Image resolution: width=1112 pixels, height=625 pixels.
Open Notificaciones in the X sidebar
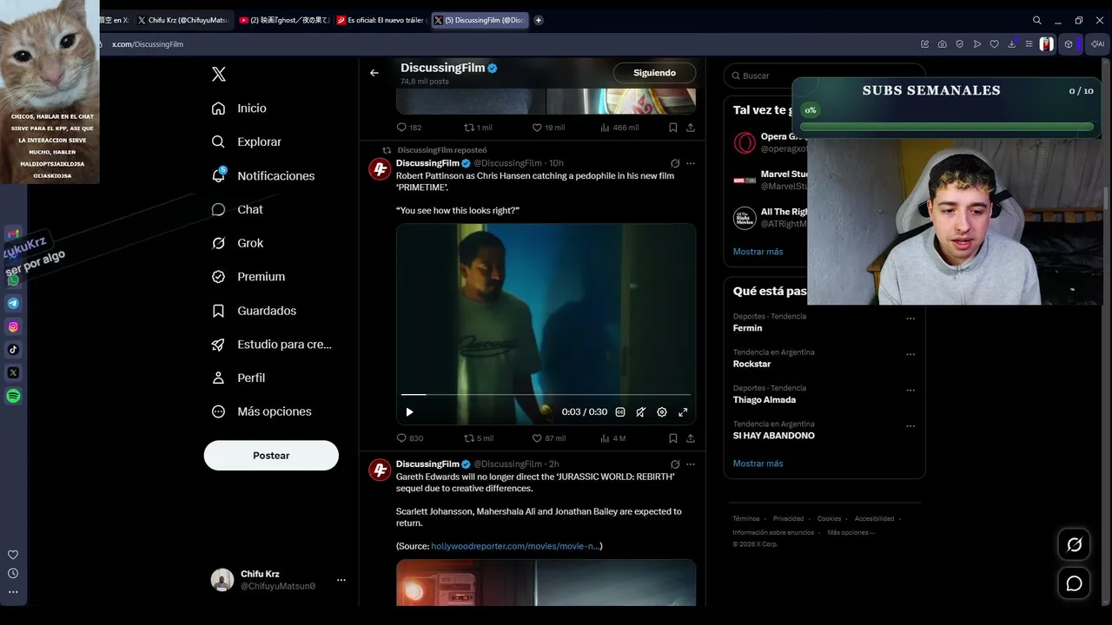click(263, 175)
